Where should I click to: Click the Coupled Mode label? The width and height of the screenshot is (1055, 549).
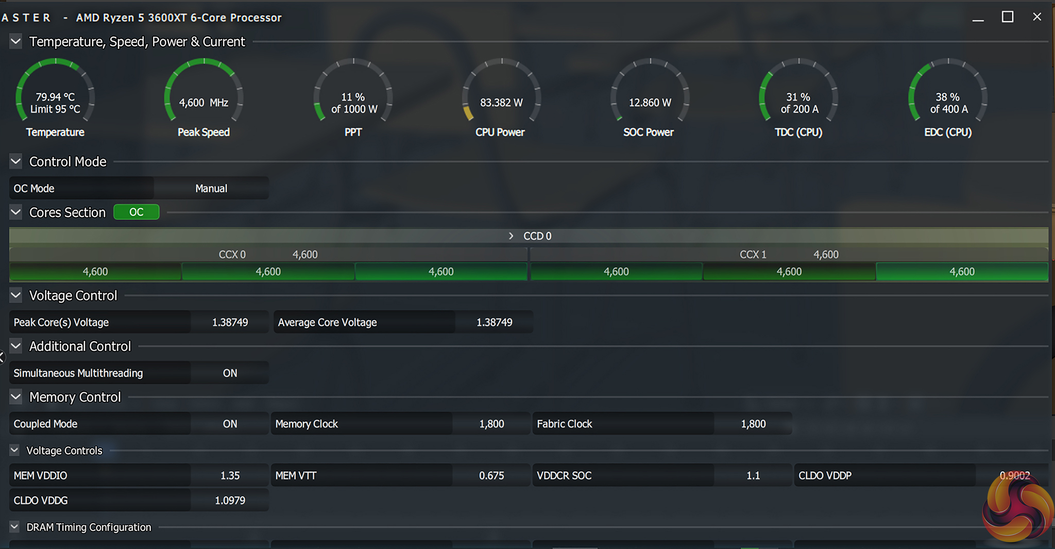click(x=45, y=424)
